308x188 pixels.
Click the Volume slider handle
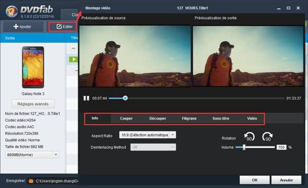click(244, 147)
